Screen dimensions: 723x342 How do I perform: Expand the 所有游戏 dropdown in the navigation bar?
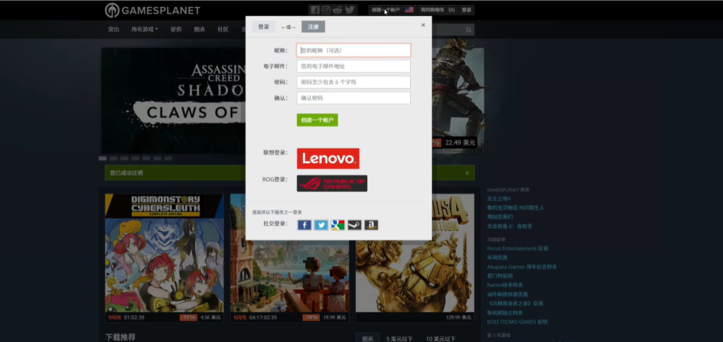[145, 30]
